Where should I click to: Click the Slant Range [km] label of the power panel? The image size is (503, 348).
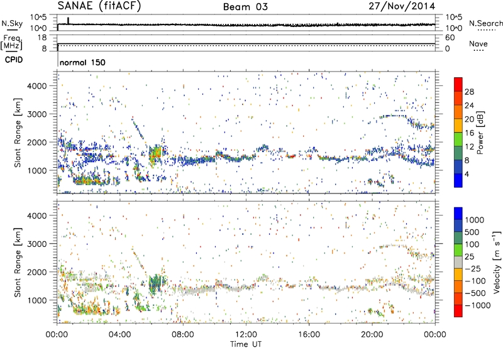click(18, 133)
